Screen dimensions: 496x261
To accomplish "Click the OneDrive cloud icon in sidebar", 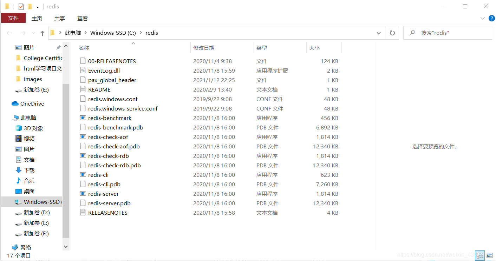I will [15, 103].
